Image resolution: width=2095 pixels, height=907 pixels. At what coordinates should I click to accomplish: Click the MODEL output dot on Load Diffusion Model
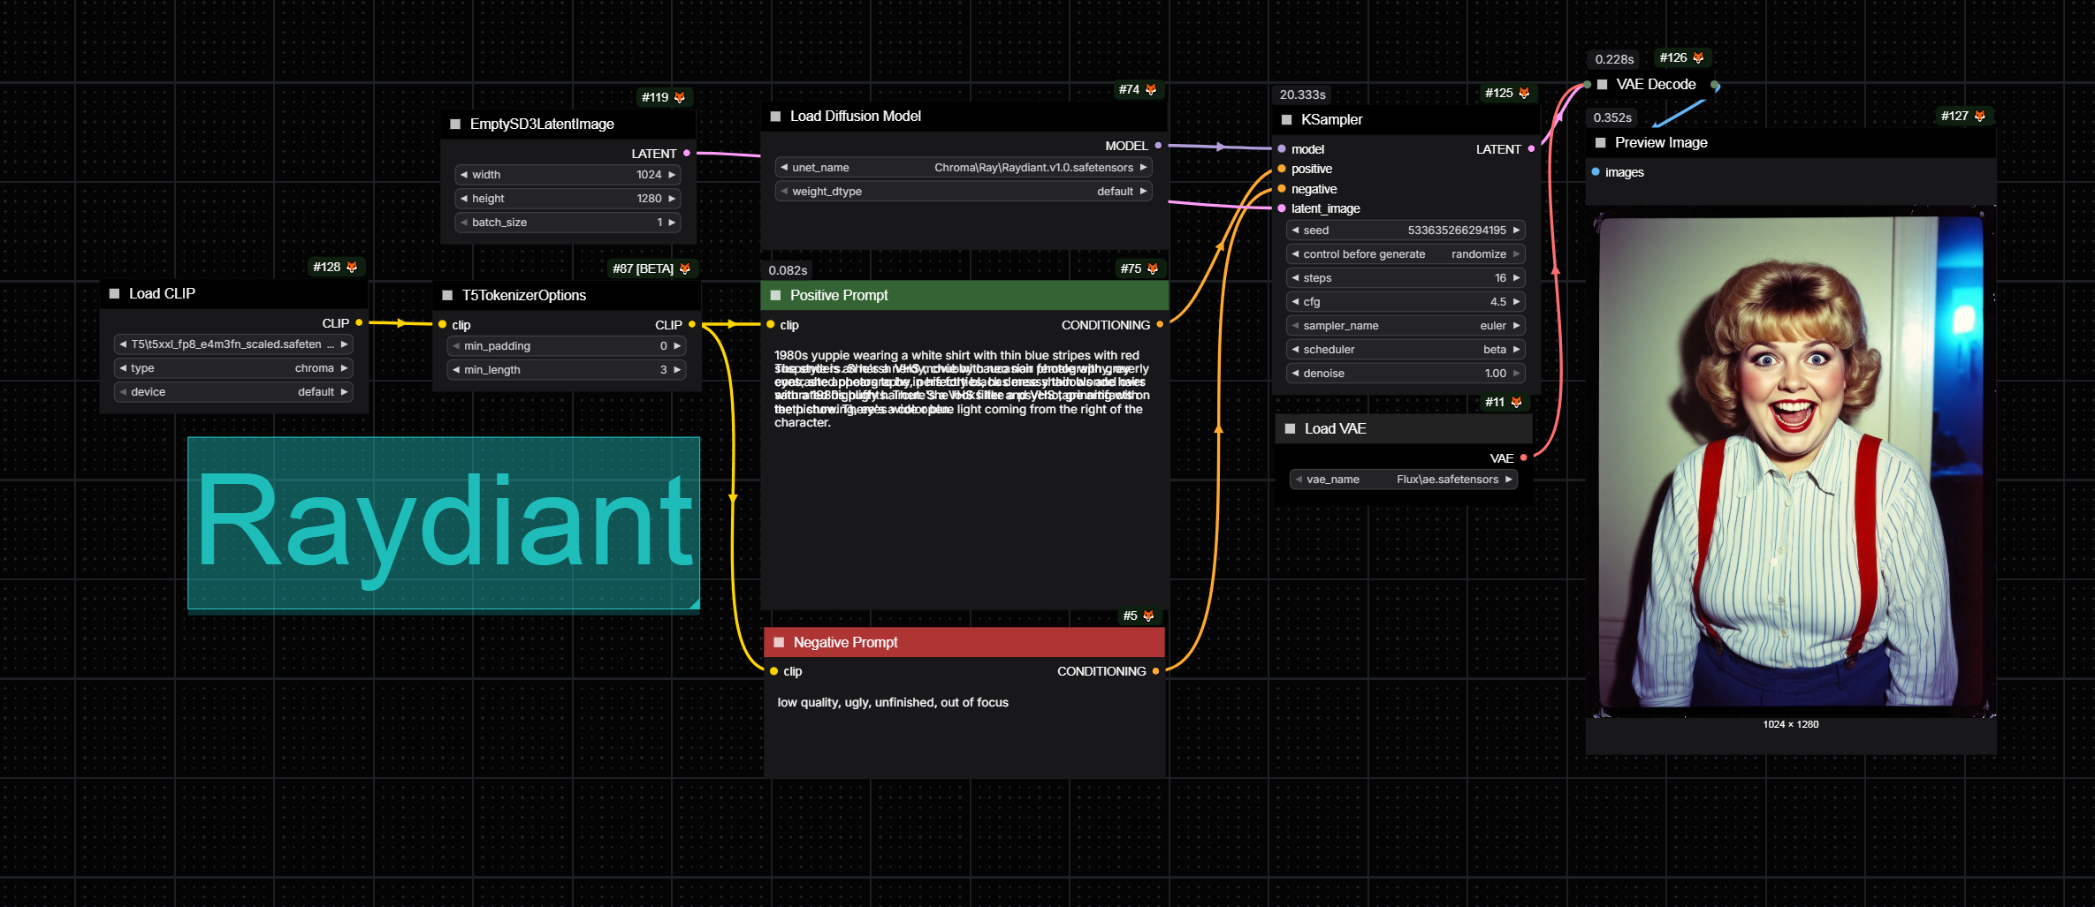[1159, 146]
